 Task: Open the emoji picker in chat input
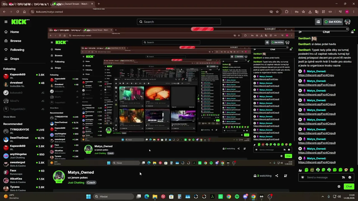tap(350, 177)
